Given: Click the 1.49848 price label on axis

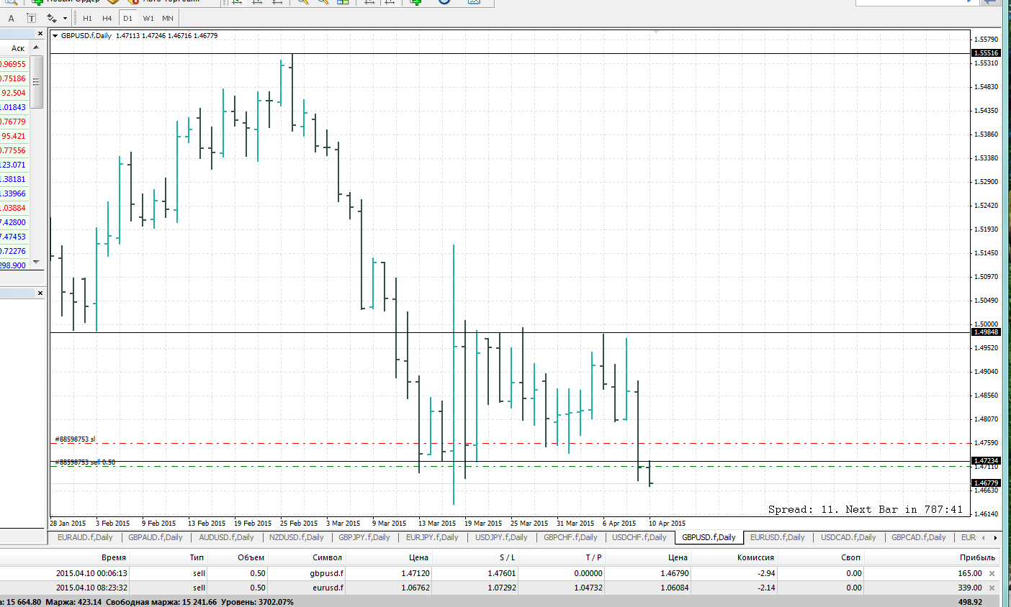Looking at the screenshot, I should tap(987, 332).
